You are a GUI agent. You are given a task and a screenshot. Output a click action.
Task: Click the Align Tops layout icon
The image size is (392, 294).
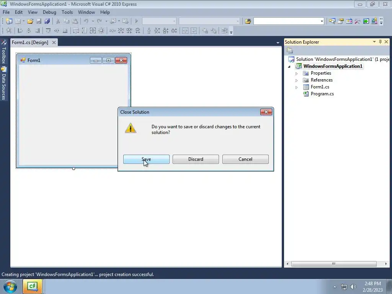click(x=48, y=31)
